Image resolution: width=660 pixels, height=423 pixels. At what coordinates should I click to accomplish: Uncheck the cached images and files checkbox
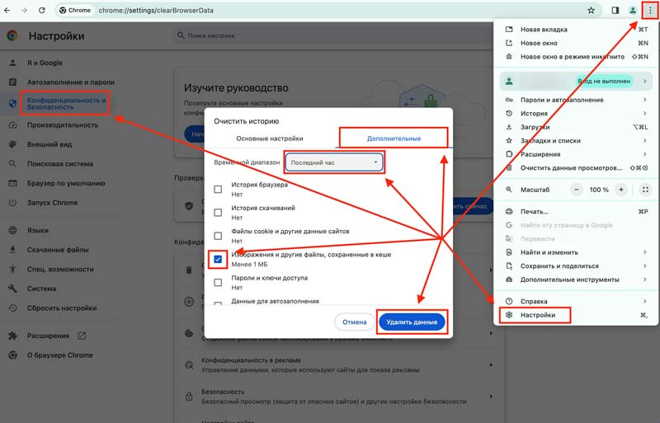pos(218,259)
